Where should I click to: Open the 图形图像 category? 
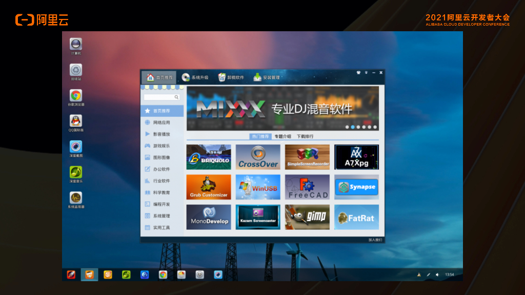[x=162, y=158]
